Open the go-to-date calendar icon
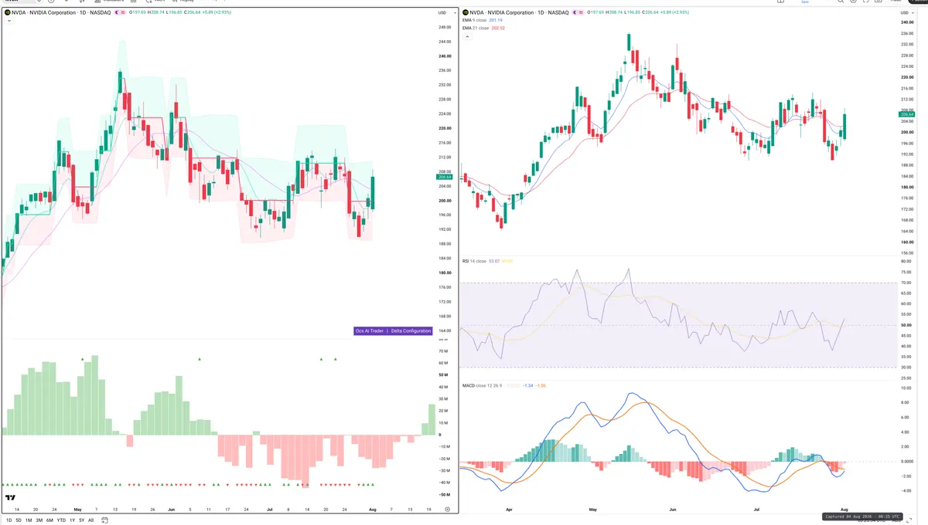The height and width of the screenshot is (525, 928). click(104, 520)
